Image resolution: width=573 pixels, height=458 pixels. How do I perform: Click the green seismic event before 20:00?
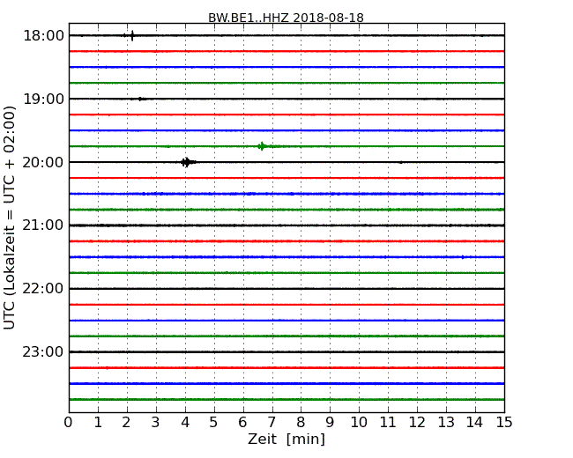point(263,146)
